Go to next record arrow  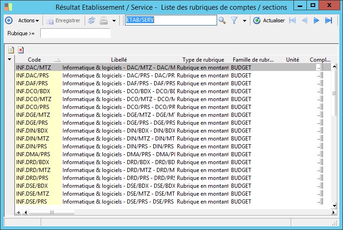click(x=316, y=20)
